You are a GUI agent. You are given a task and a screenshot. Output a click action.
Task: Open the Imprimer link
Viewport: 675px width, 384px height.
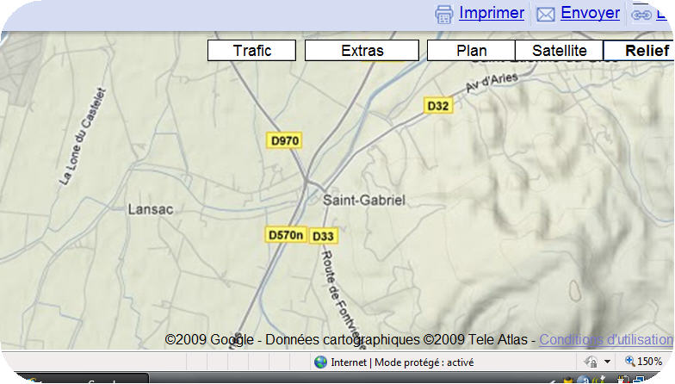(x=491, y=13)
